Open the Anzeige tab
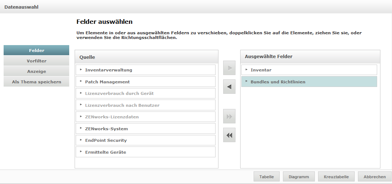The height and width of the screenshot is (184, 392). click(36, 71)
